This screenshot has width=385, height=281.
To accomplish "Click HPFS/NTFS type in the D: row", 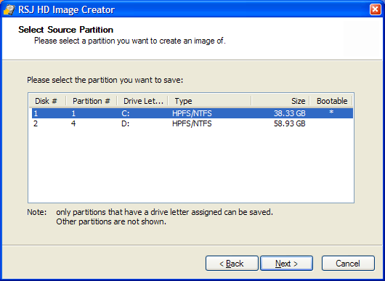I will pyautogui.click(x=192, y=123).
